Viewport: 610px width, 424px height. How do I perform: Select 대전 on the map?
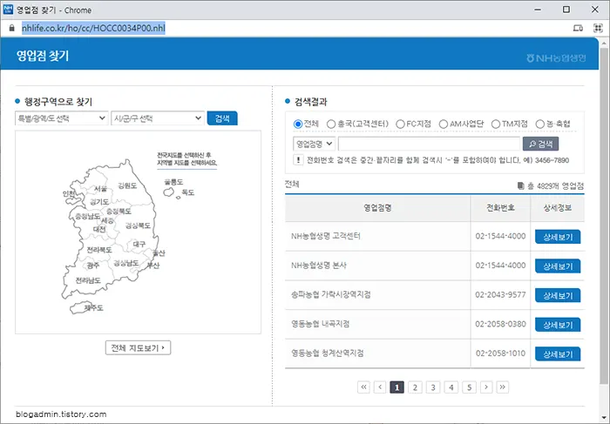click(x=99, y=229)
